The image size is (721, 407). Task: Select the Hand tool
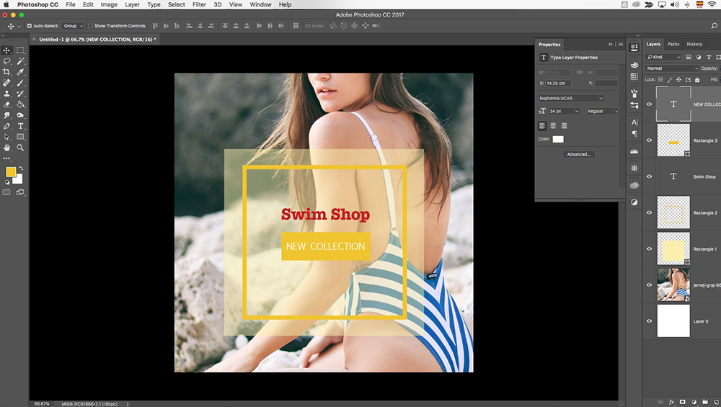tap(7, 148)
